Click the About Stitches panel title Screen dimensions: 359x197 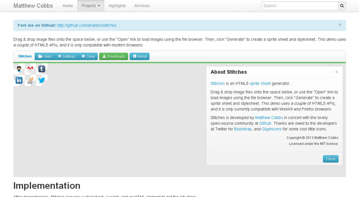tap(229, 72)
